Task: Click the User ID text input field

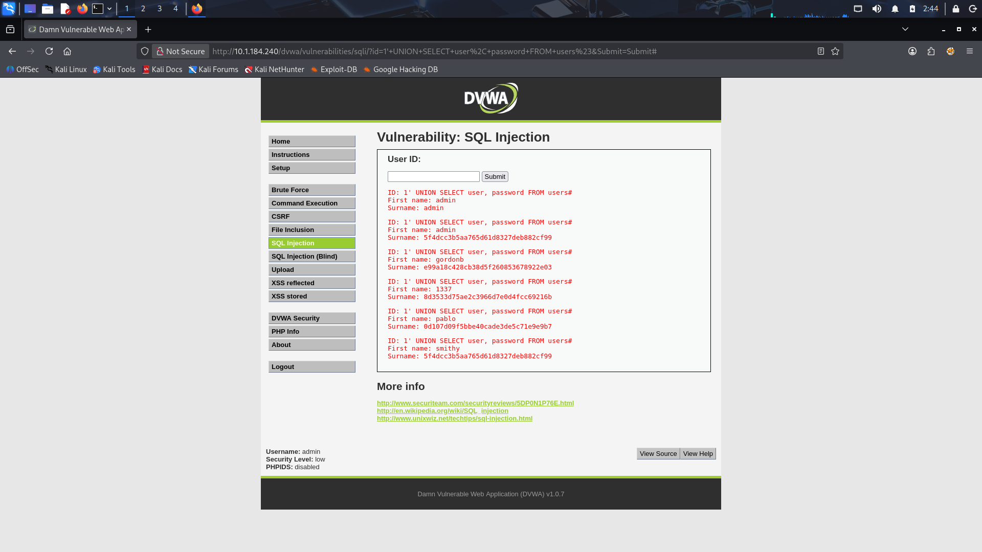Action: coord(434,177)
